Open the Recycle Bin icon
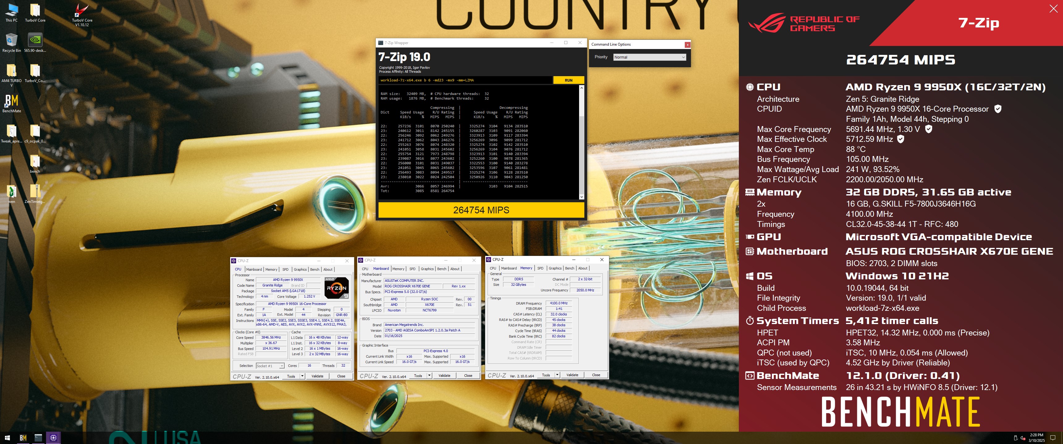Screen dimensions: 1063x444 (11, 43)
